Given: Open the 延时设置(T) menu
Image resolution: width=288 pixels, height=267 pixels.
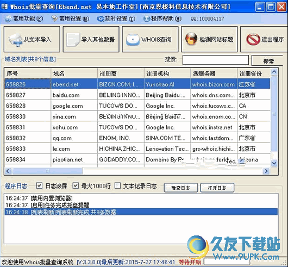Looking at the screenshot, I should pos(116,18).
